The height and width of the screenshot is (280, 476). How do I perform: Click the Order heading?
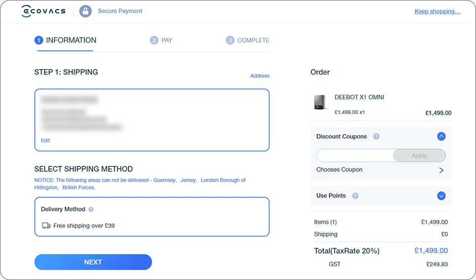pos(320,72)
